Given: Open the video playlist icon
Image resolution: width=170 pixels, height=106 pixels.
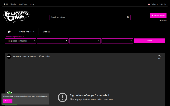Looking at the screenshot, I should [x=159, y=56].
